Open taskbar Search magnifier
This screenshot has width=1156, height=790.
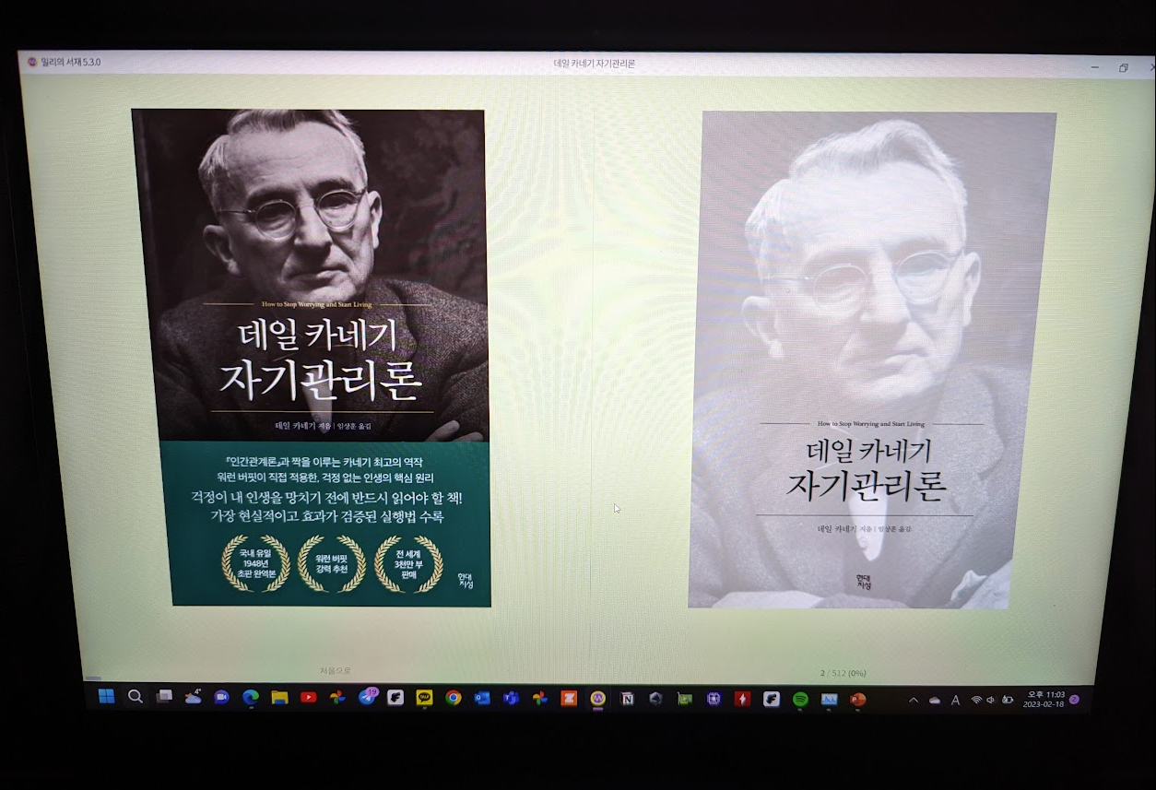pos(136,696)
